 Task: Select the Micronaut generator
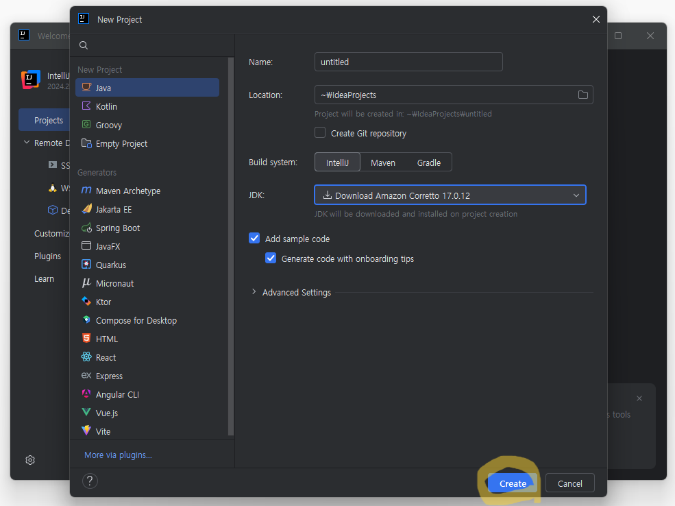pos(147,283)
